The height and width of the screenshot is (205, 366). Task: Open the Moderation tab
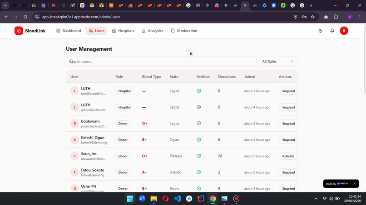[184, 31]
